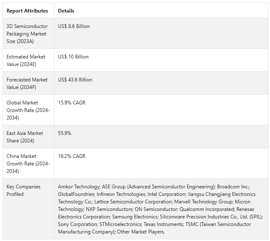Screen dimensions: 270x241
Task: Click the 55.9% value
Action: (x=64, y=133)
